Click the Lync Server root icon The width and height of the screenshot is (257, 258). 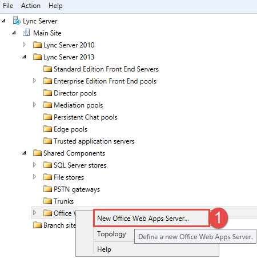(17, 21)
